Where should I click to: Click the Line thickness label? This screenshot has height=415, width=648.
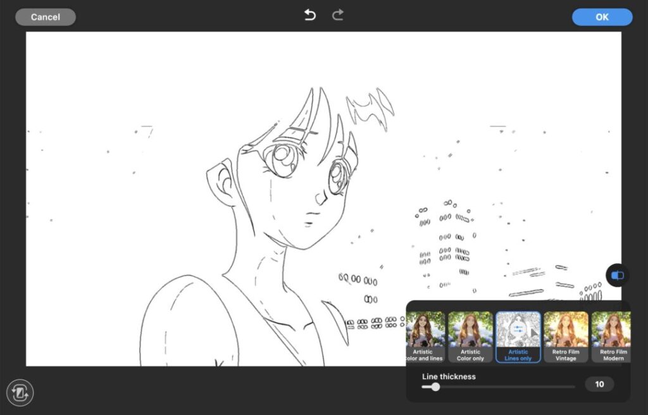(449, 376)
